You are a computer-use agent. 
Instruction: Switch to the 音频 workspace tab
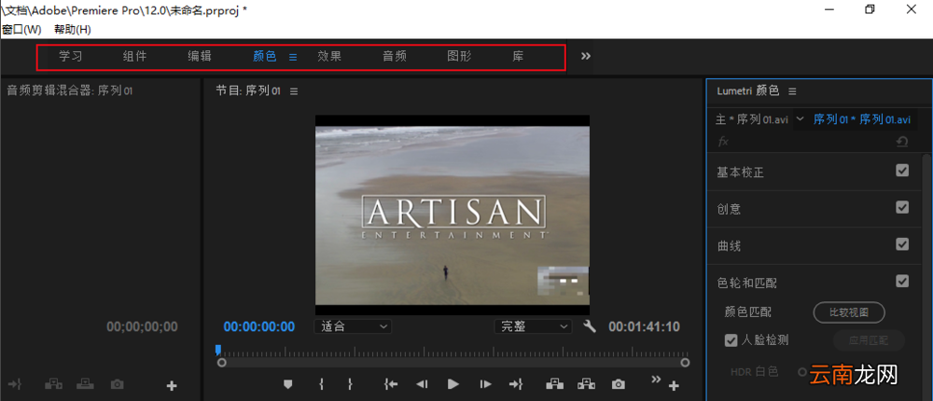click(394, 57)
